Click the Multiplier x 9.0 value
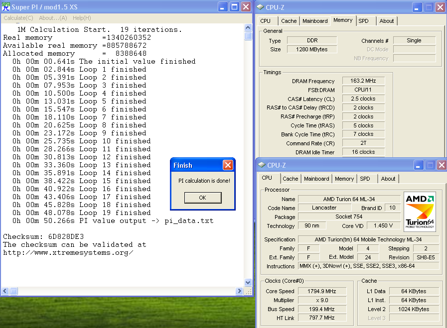447x328 pixels. click(322, 300)
